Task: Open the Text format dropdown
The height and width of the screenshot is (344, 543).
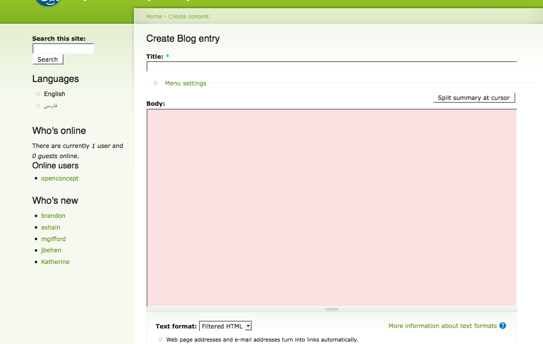Action: (226, 326)
